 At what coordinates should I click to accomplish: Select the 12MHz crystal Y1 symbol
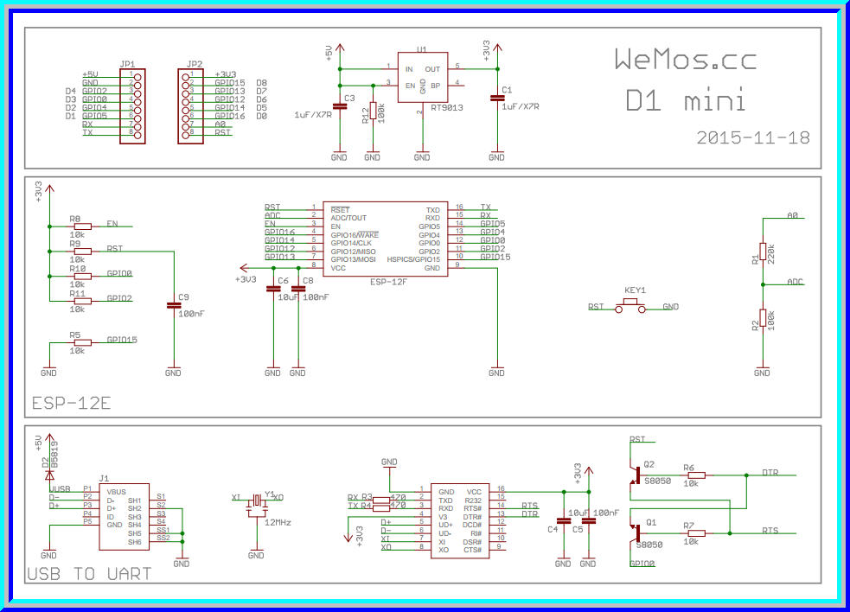coord(257,501)
